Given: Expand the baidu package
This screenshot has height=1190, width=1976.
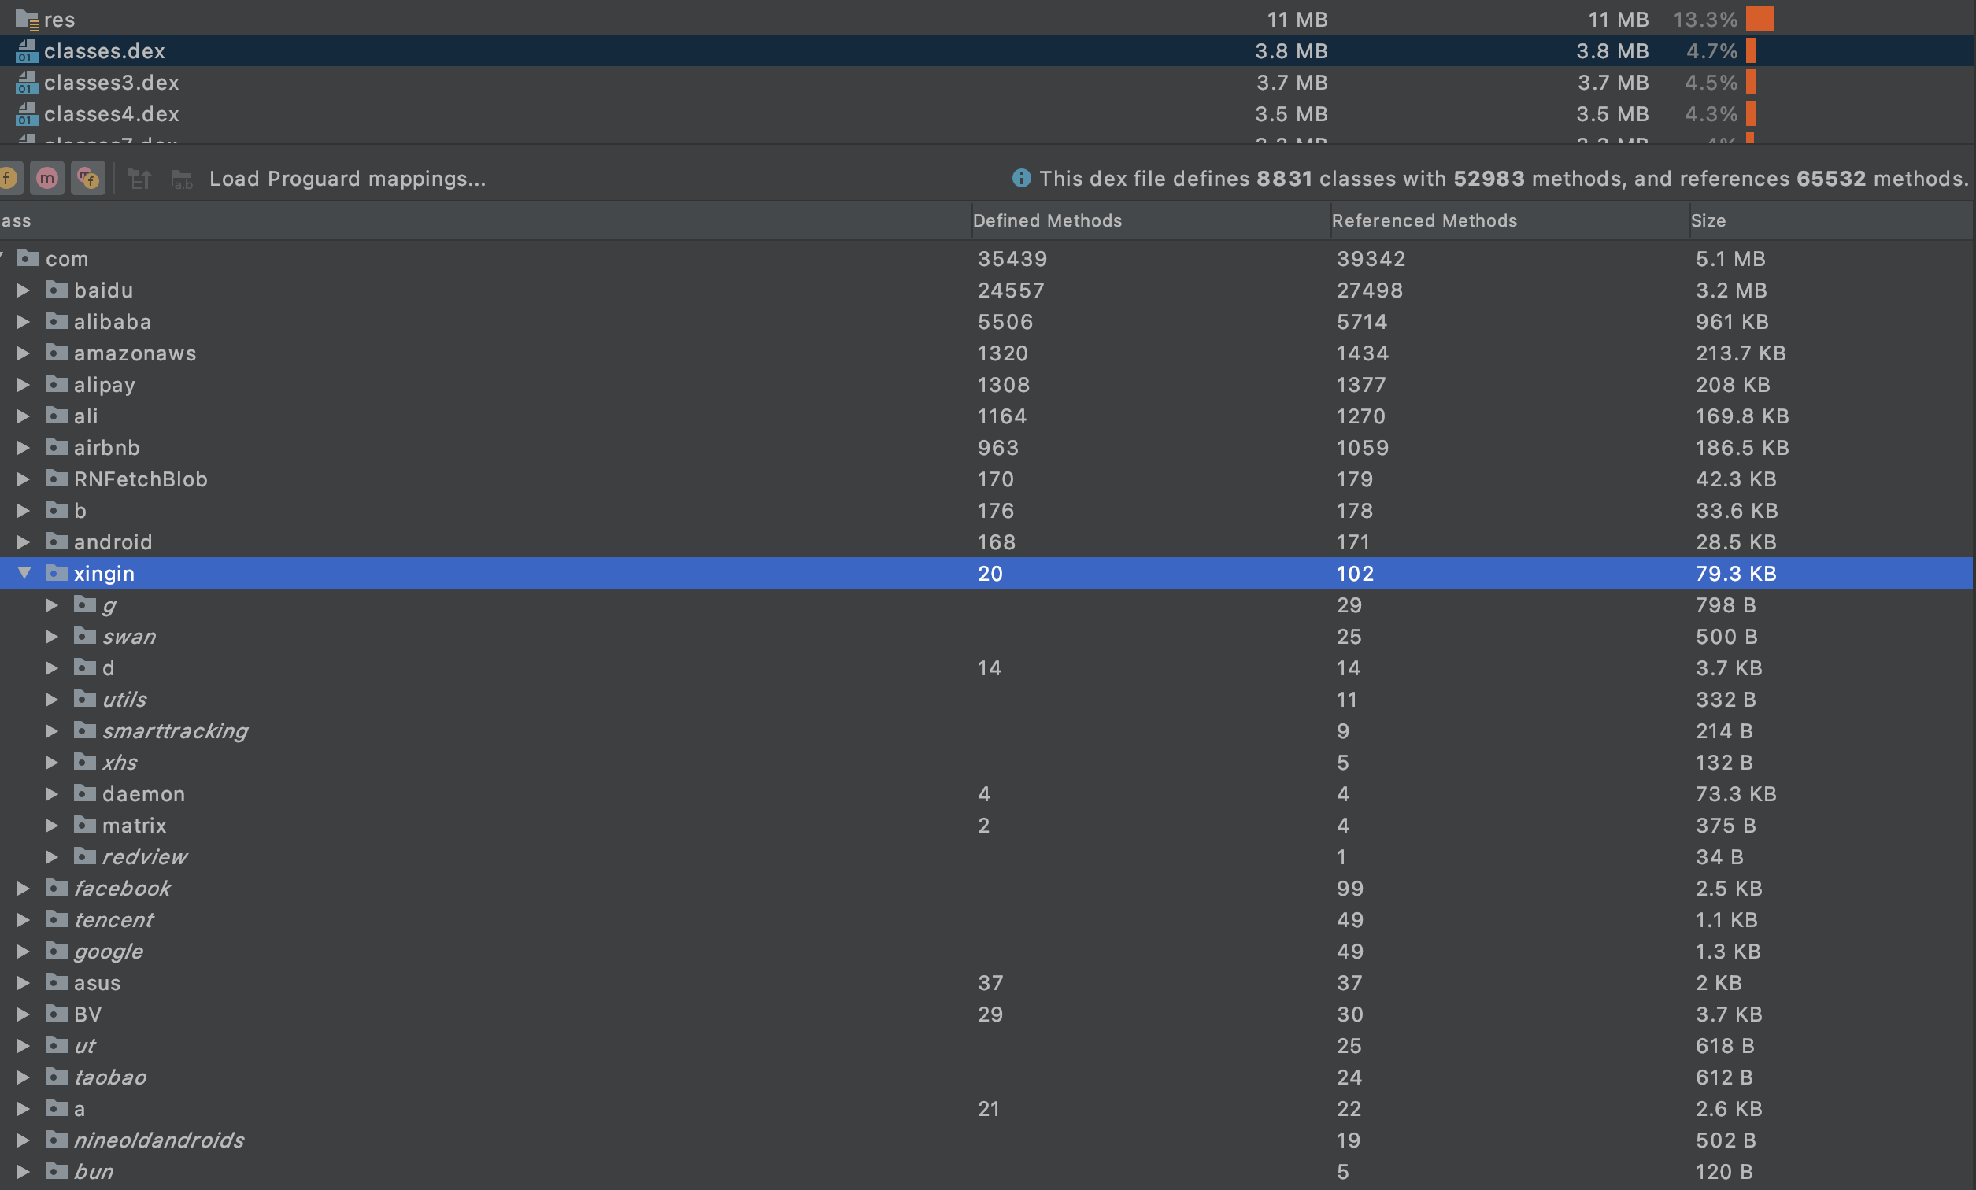Looking at the screenshot, I should pyautogui.click(x=23, y=290).
